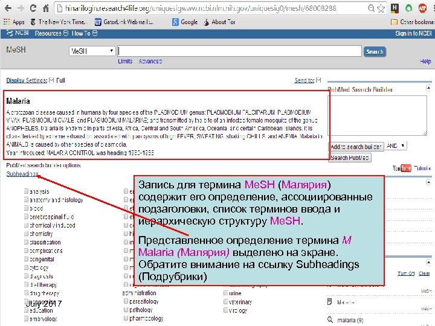Check the cytology subheading

[26, 267]
